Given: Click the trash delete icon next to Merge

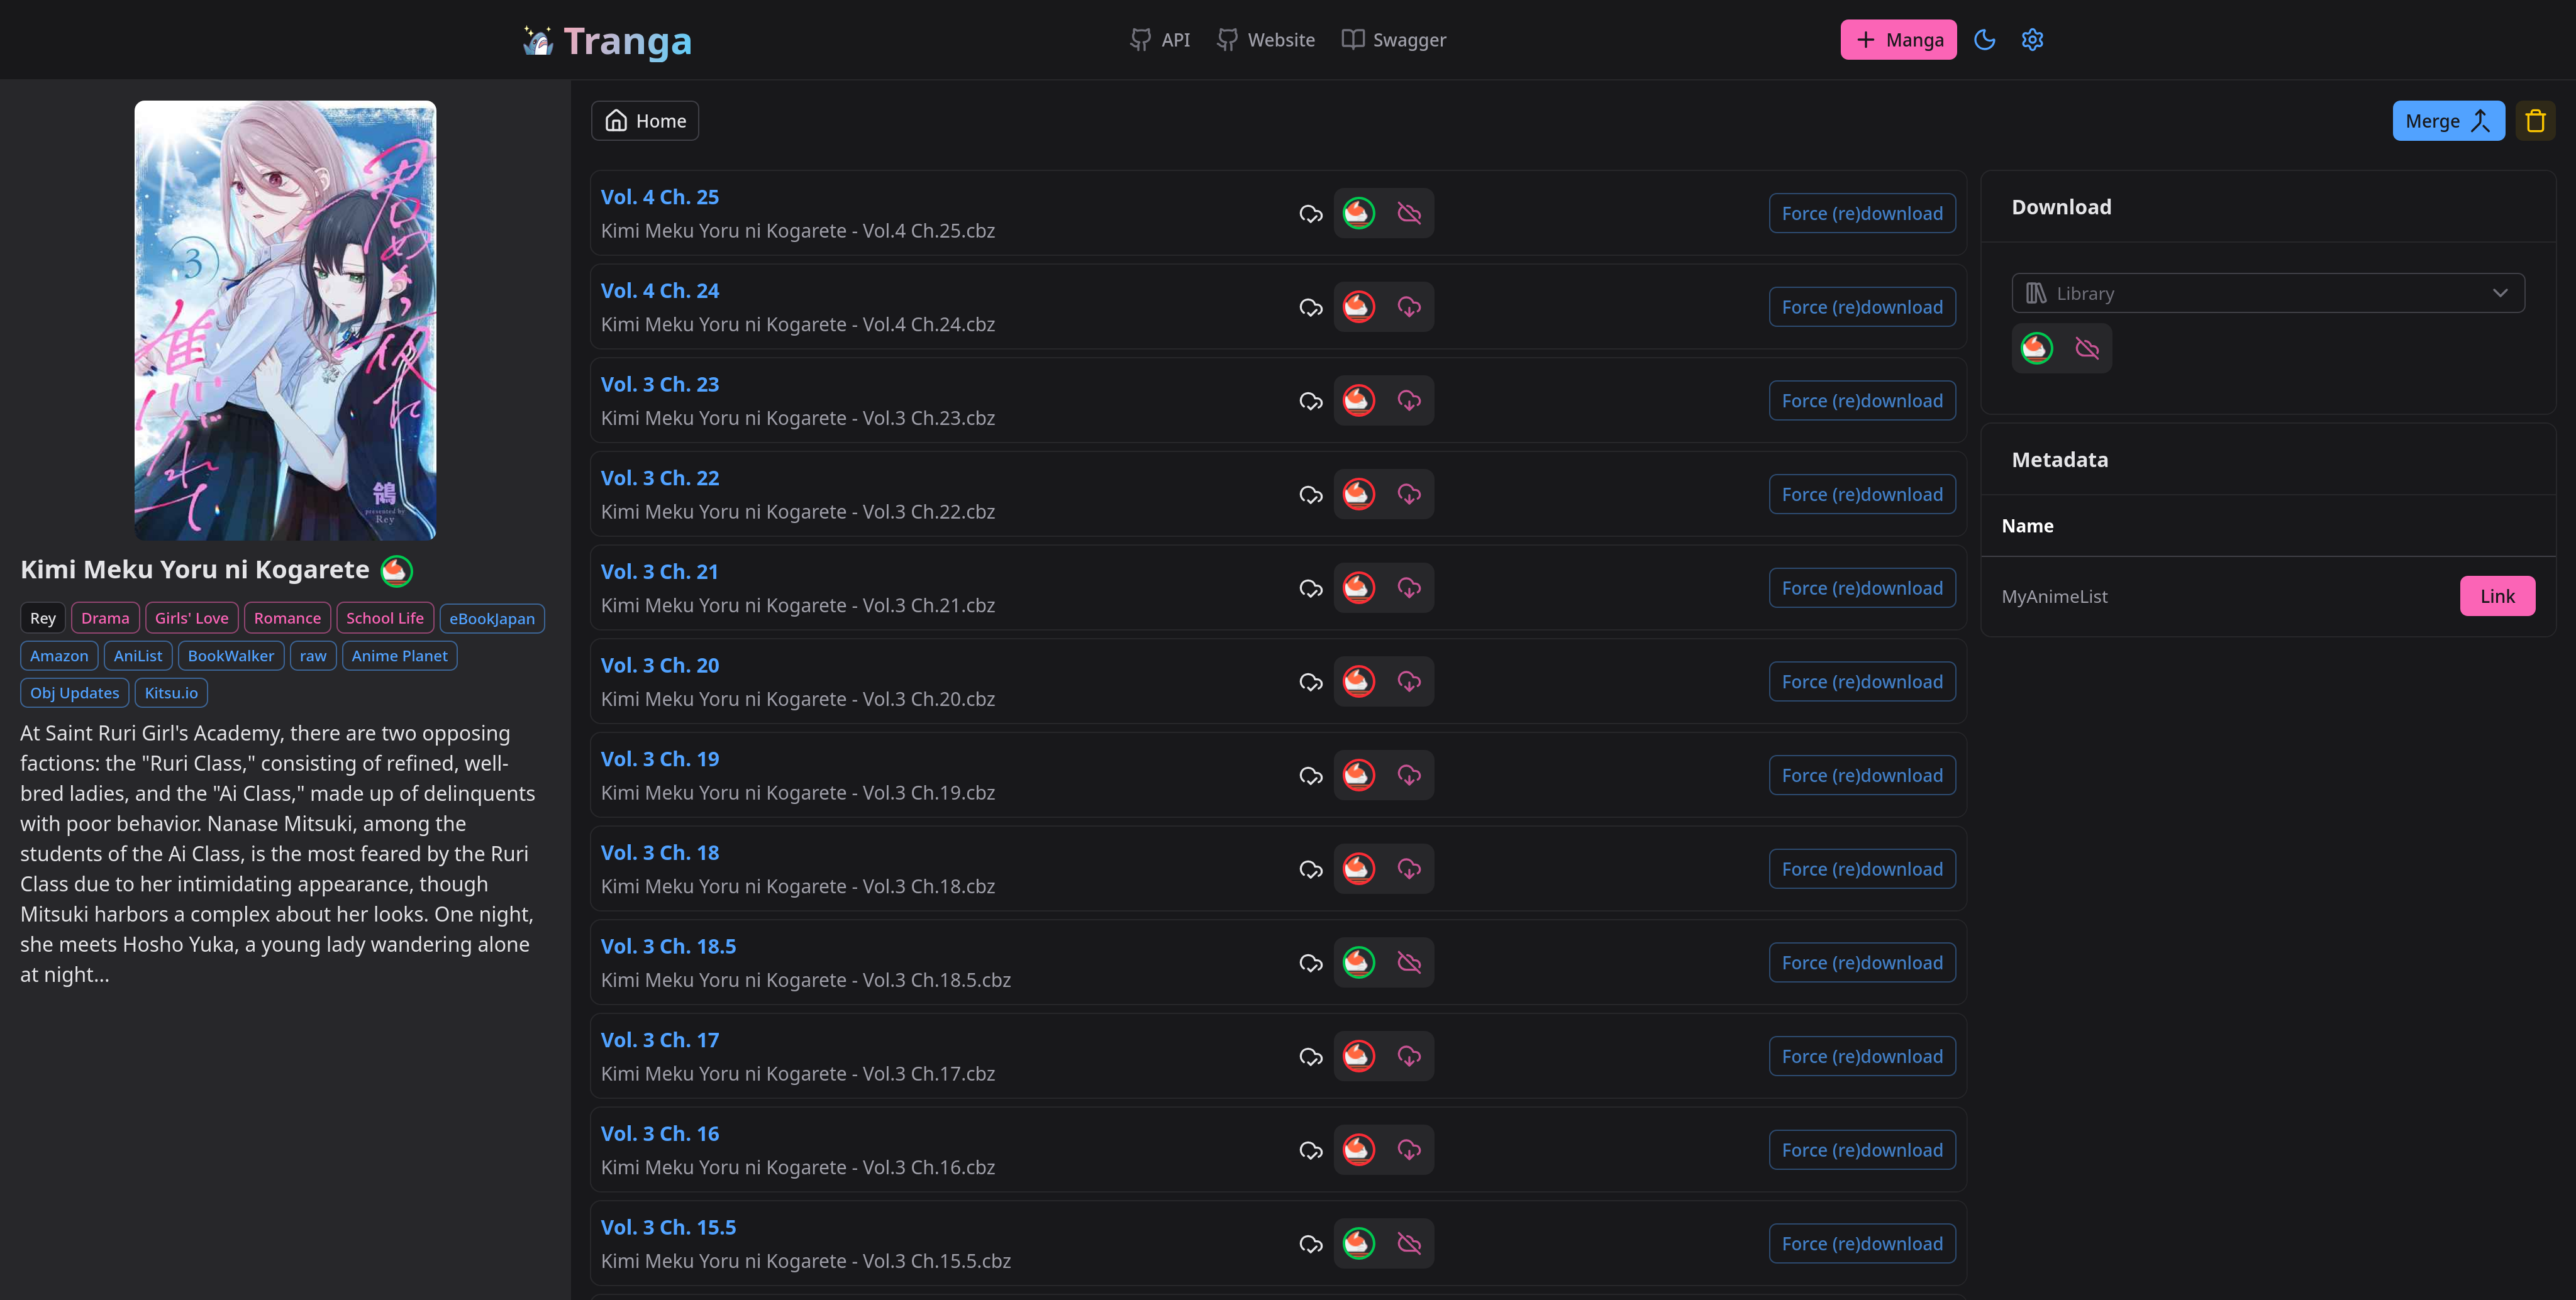Looking at the screenshot, I should [x=2535, y=121].
